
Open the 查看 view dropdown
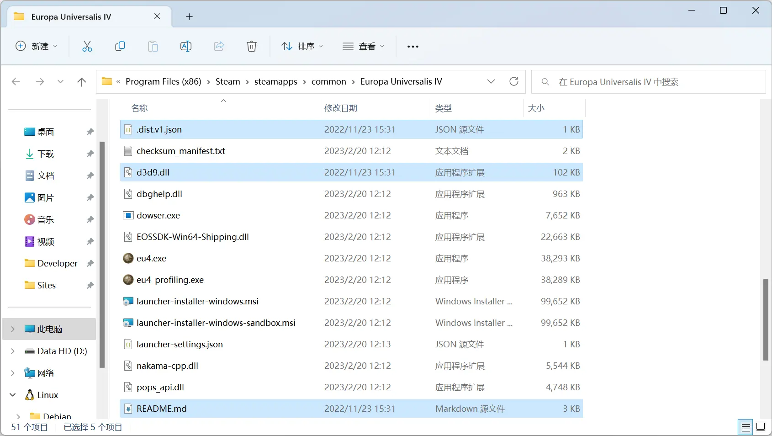click(363, 46)
